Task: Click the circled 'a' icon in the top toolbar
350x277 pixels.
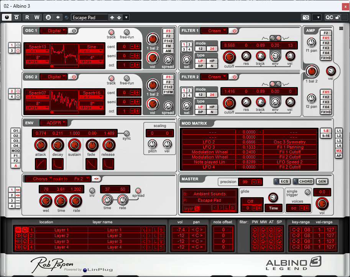Action: (x=48, y=17)
